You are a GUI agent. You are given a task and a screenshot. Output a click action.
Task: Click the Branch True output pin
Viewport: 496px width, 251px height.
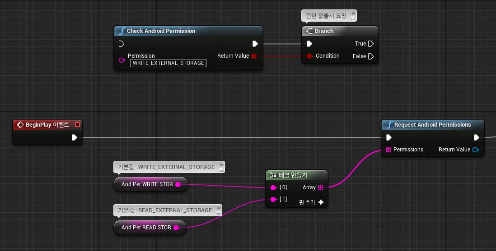click(x=371, y=44)
